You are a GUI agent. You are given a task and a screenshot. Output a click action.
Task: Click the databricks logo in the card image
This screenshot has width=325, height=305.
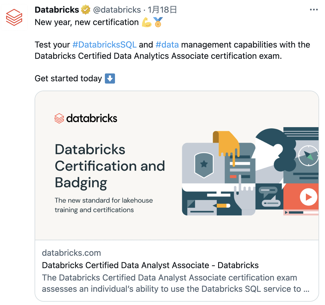86,118
